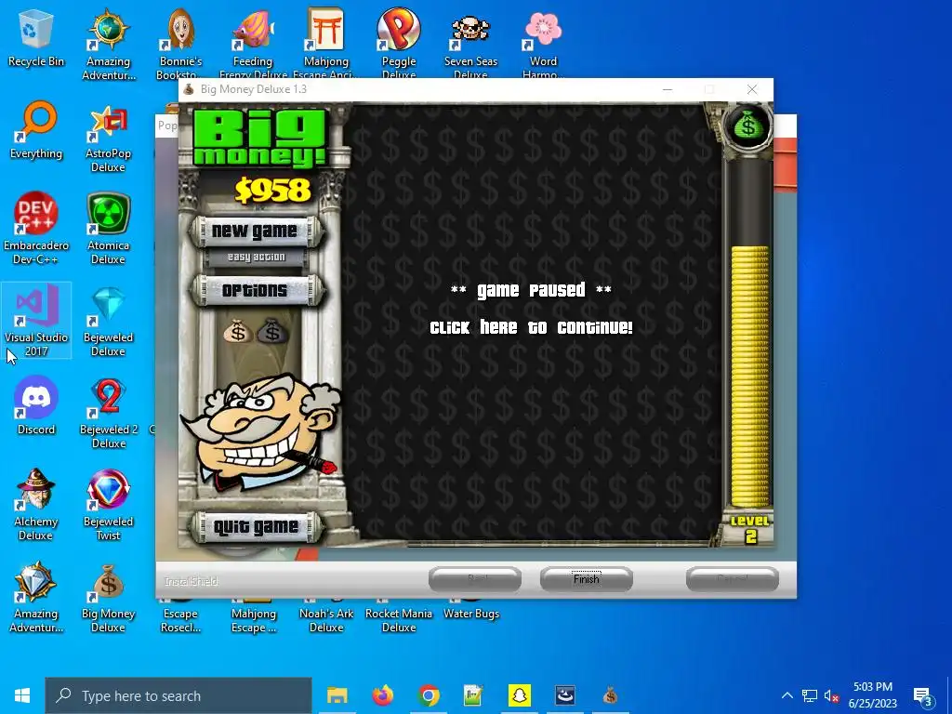The height and width of the screenshot is (714, 952).
Task: Open the Noah's Ark Deluxe desktop icon
Action: tap(326, 617)
